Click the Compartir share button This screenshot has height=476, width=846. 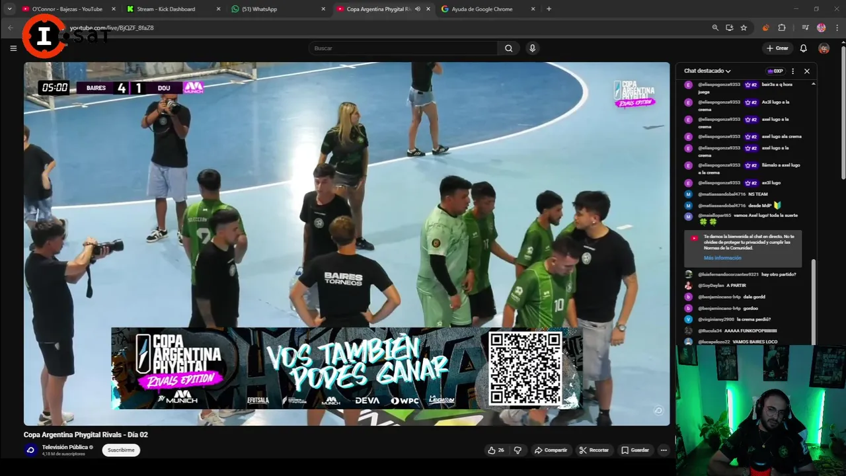(551, 450)
